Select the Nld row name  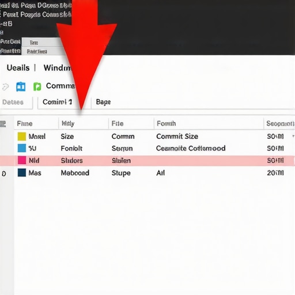coord(34,160)
